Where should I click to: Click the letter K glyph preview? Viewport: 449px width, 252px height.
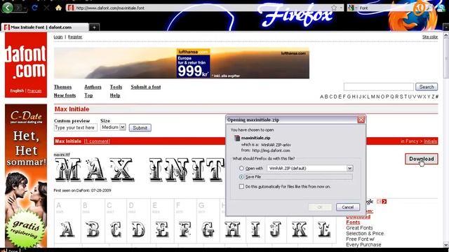(x=300, y=229)
